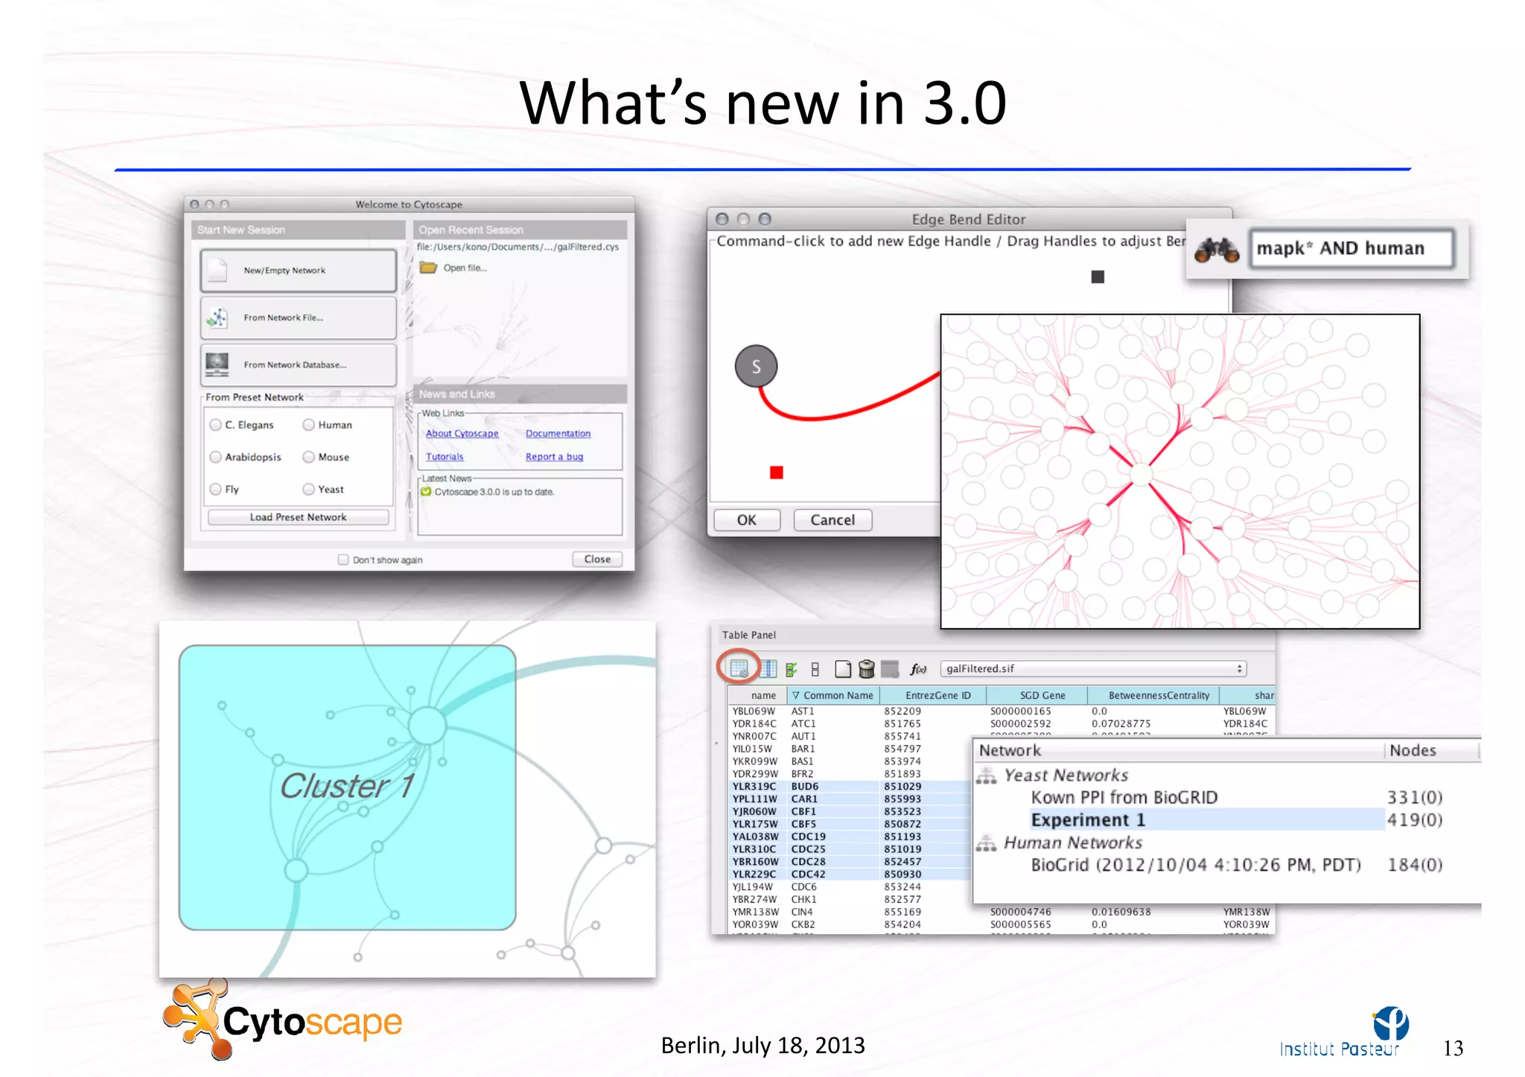Click the mapk* AND human search field

click(1350, 249)
